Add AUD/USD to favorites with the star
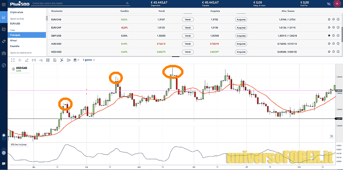 (329, 44)
